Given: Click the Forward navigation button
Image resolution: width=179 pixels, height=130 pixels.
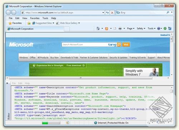Looking at the screenshot, I should coord(14,13).
